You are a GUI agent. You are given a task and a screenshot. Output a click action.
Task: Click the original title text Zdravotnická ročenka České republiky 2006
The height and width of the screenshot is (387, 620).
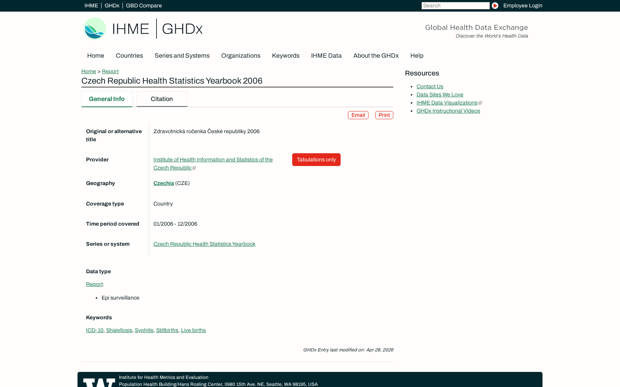pyautogui.click(x=207, y=132)
